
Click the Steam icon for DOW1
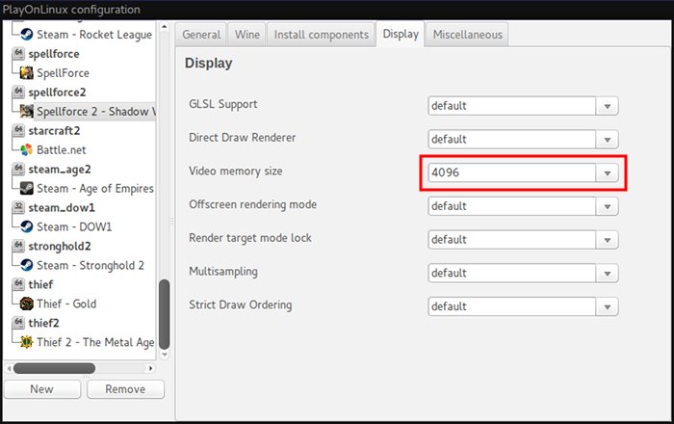pyautogui.click(x=27, y=226)
